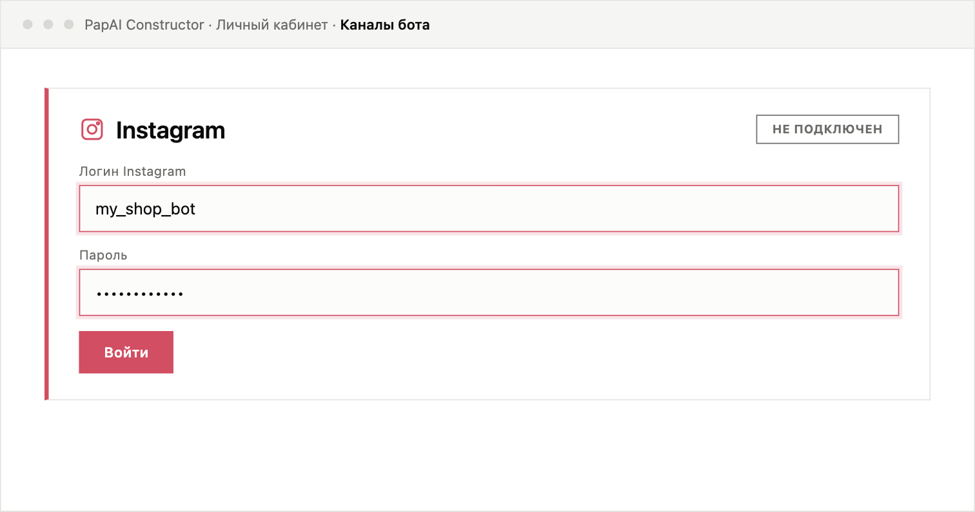Submit with the Войти button
975x512 pixels.
click(126, 352)
